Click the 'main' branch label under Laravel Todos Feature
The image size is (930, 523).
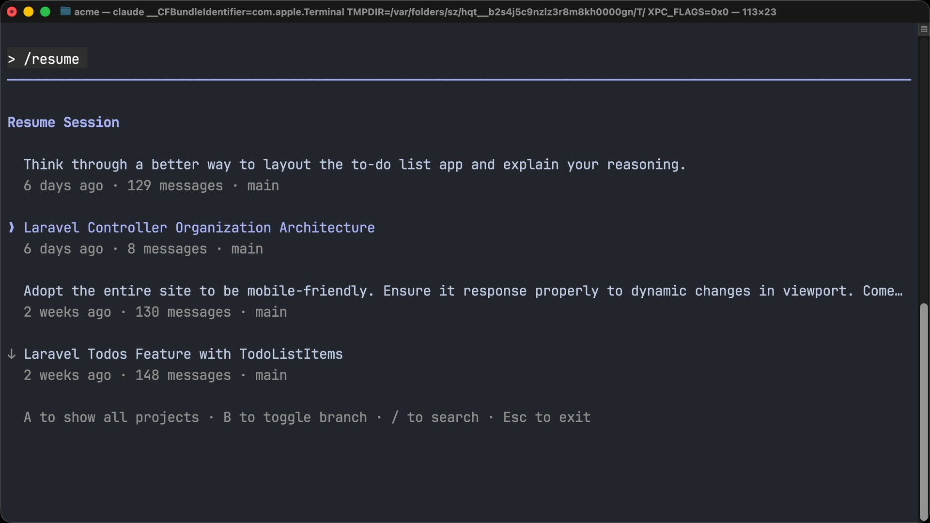[x=270, y=375]
